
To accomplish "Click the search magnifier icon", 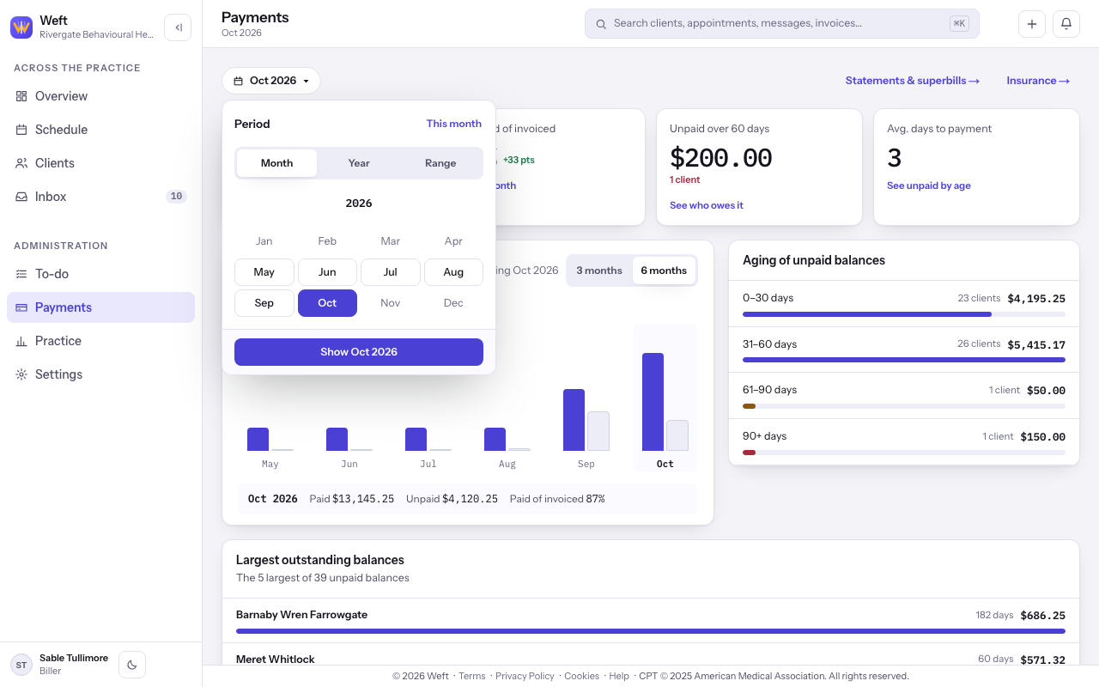I will pos(601,24).
